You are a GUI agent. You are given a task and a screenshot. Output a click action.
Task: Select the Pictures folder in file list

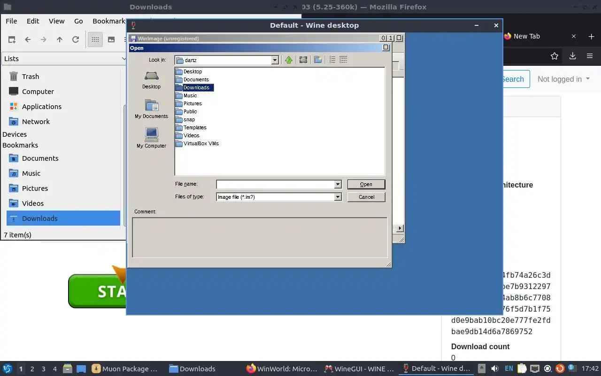[x=189, y=103]
